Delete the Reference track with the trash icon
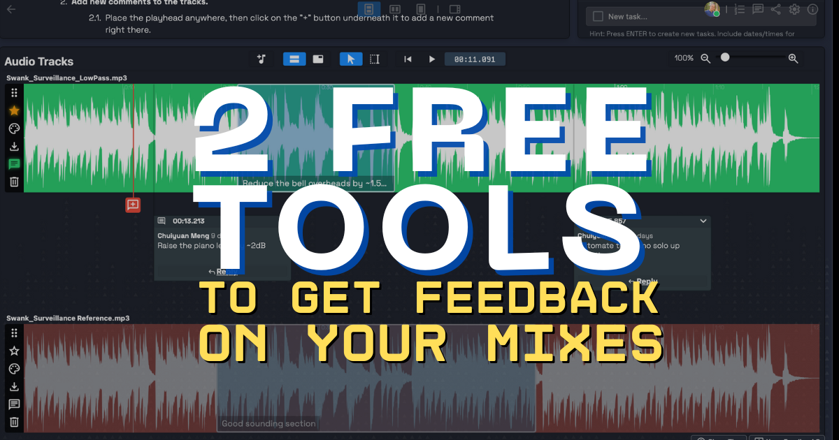Screen dimensions: 839x440 [x=13, y=422]
